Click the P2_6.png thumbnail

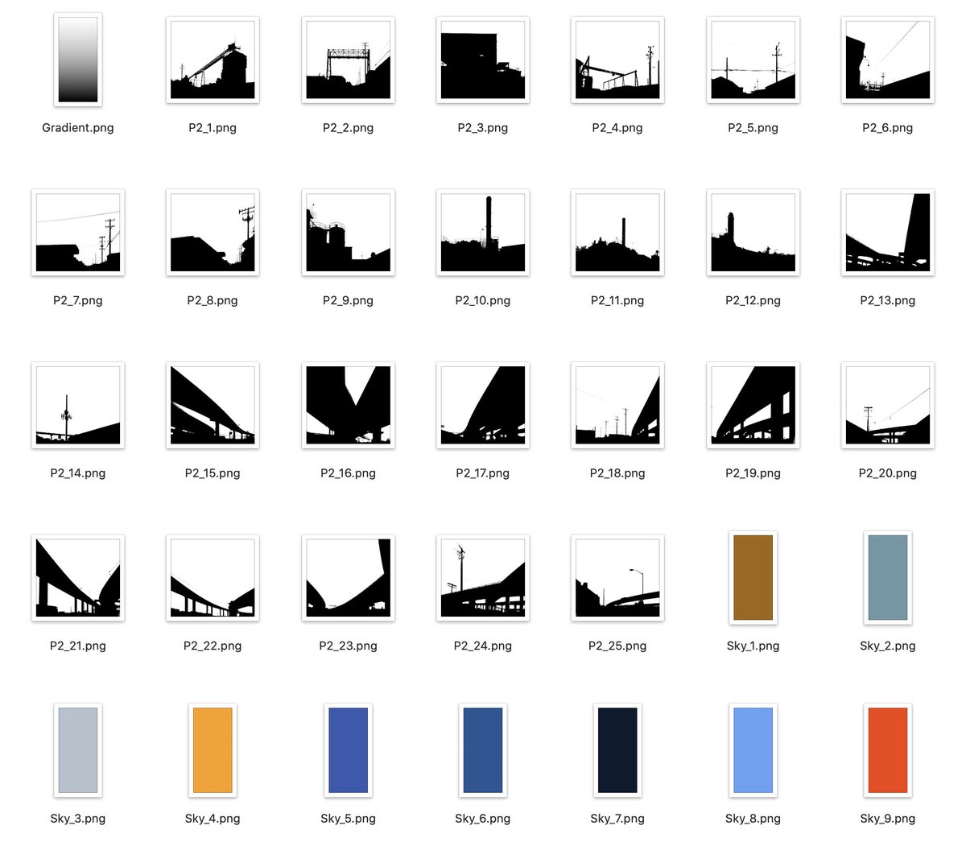888,60
